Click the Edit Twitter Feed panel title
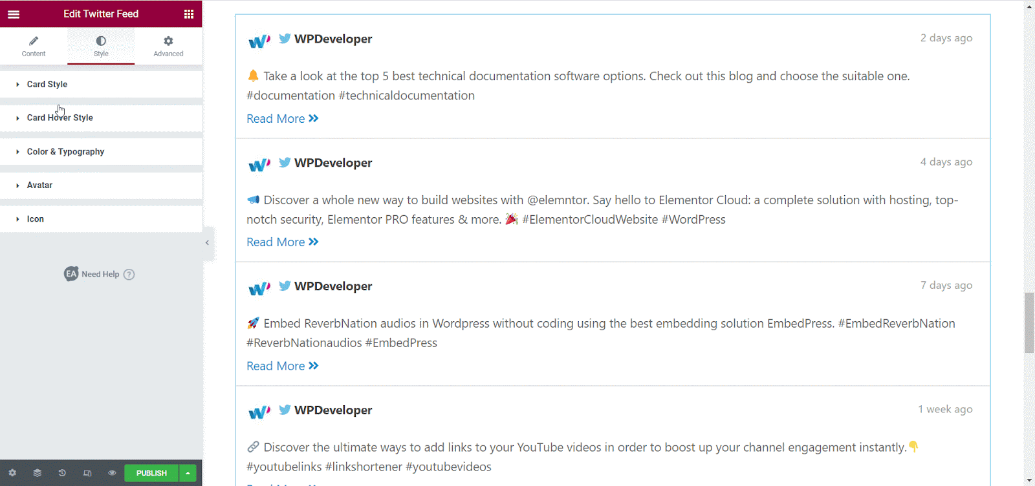Viewport: 1035px width, 486px height. point(101,14)
